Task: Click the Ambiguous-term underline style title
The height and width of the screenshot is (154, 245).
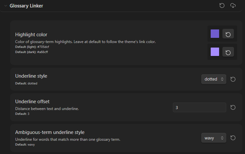Action: pos(50,132)
